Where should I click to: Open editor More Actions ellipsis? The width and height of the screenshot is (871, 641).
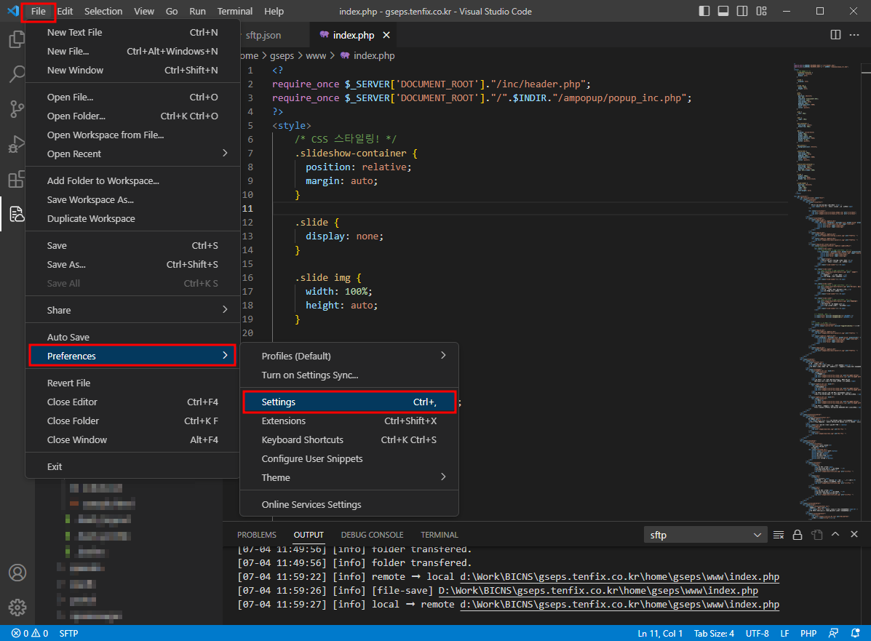(854, 35)
